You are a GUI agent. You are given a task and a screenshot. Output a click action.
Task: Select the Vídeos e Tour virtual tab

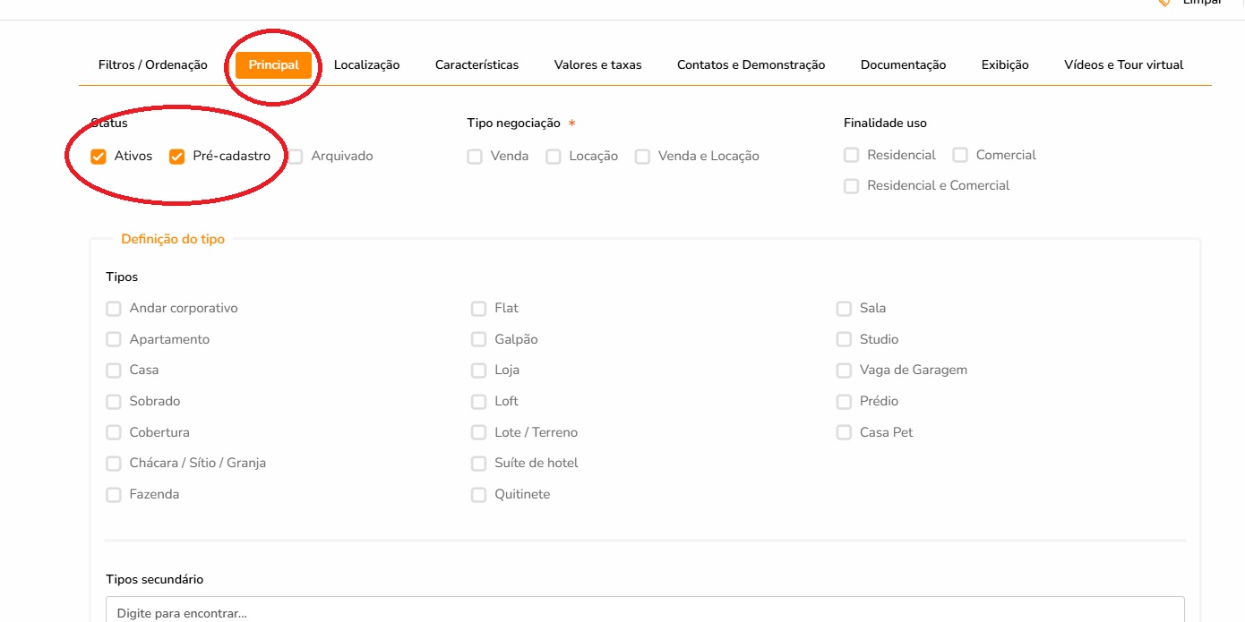tap(1123, 64)
